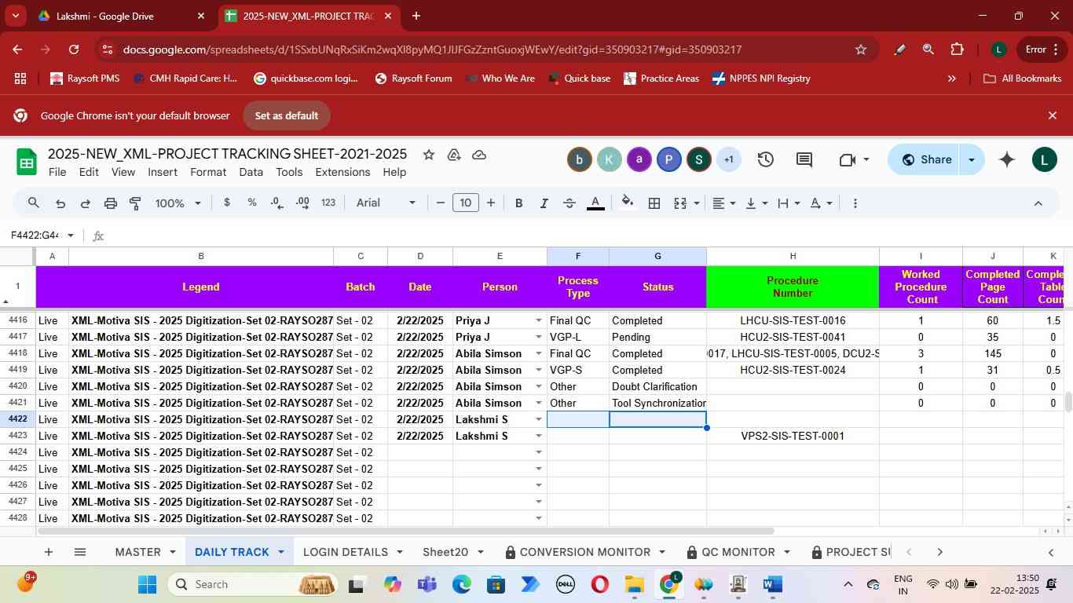The image size is (1073, 603).
Task: Open the DAILY TRACK tab dropdown arrow
Action: 280,552
